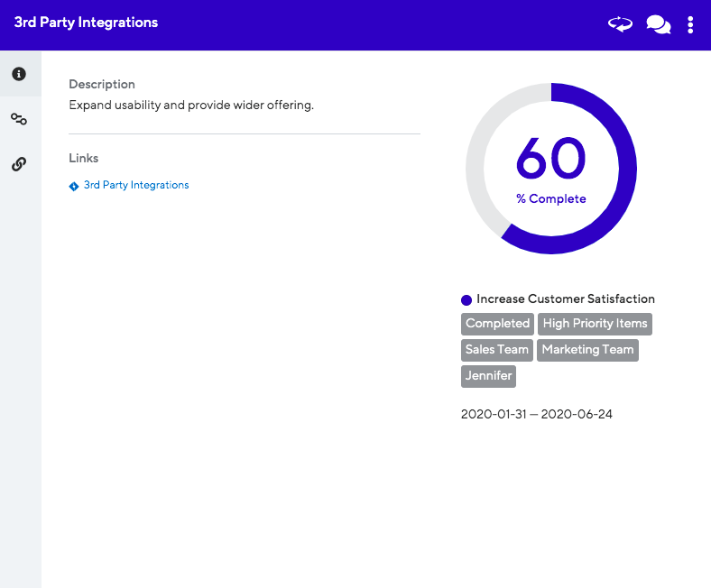Click the purple dot next to Increase Customer Satisfaction

[x=466, y=299]
